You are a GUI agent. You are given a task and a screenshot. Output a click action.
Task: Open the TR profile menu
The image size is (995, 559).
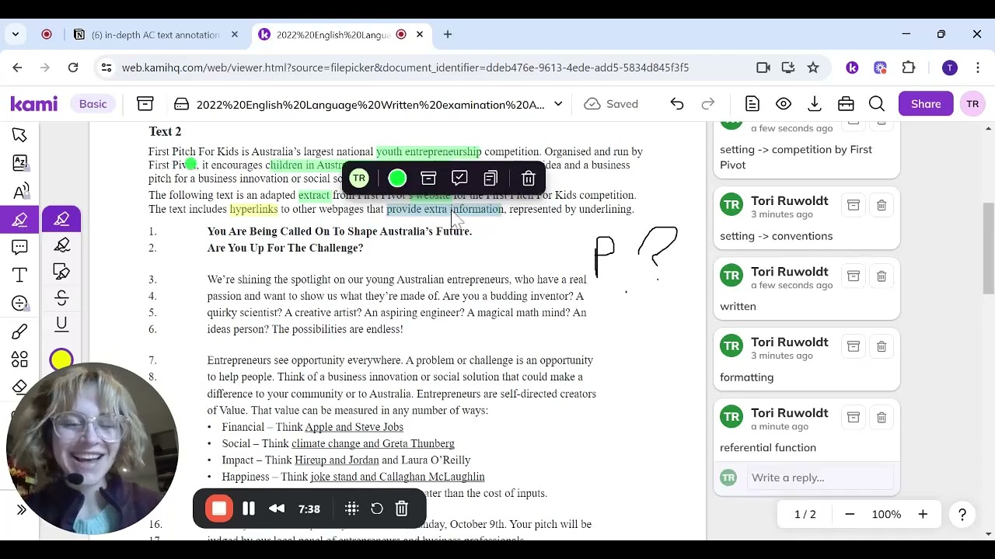click(972, 104)
